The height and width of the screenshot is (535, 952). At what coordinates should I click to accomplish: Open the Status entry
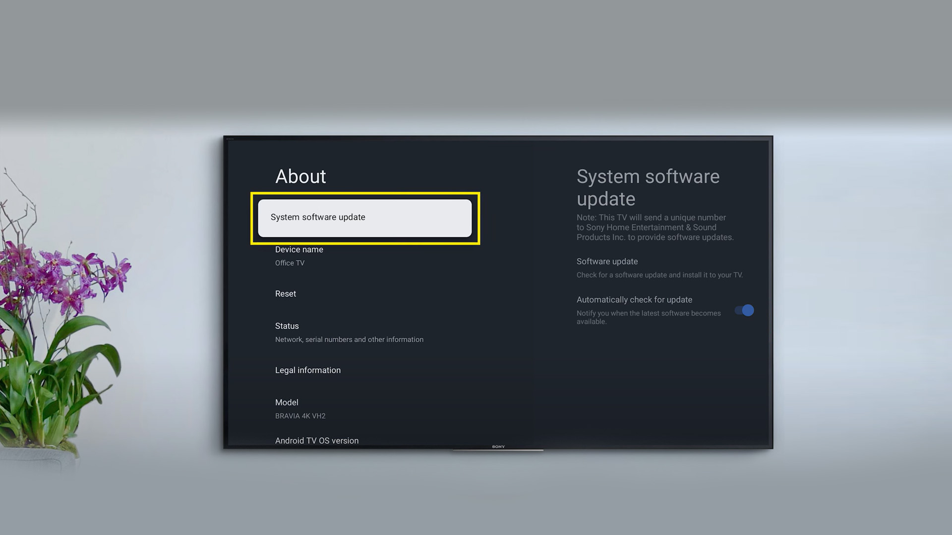click(x=287, y=326)
